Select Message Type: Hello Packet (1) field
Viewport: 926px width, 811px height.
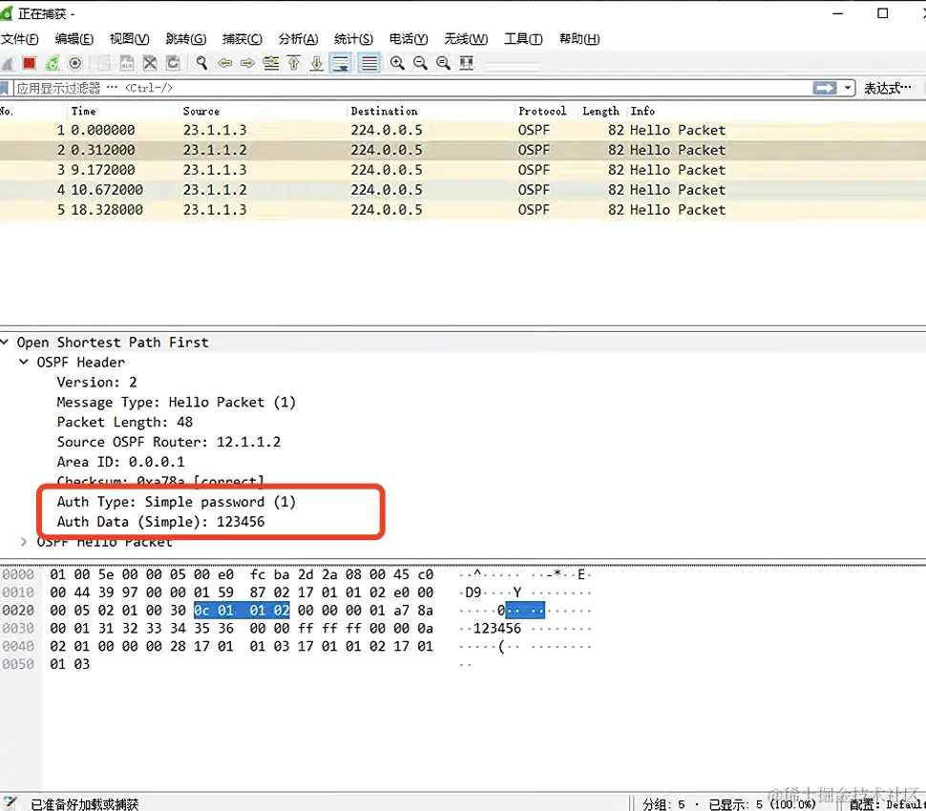tap(176, 402)
